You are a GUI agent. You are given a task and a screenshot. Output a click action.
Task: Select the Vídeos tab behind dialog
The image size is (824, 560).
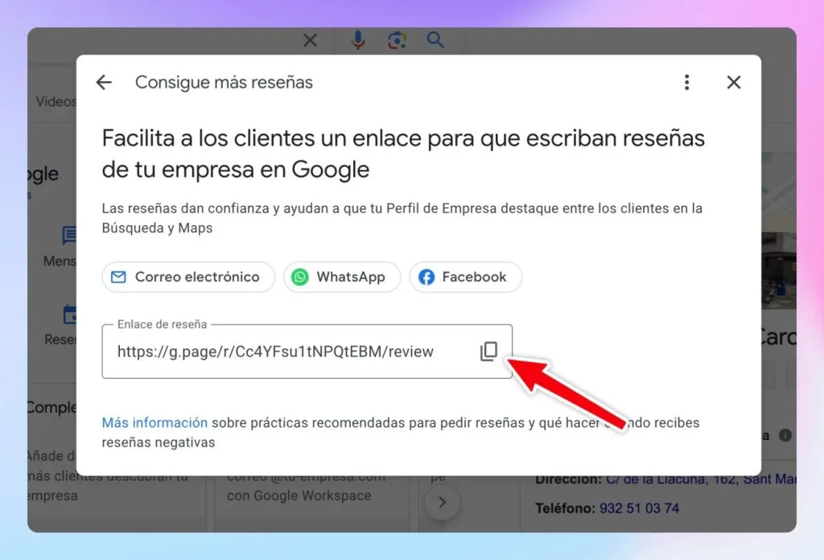pos(56,101)
